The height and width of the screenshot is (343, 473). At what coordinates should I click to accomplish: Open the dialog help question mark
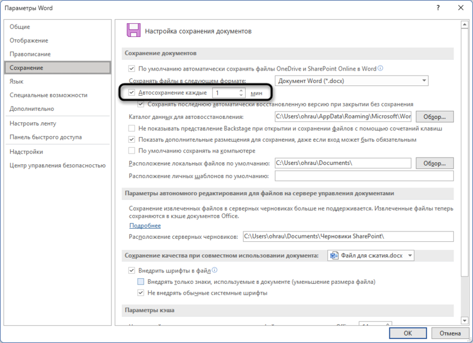coord(438,8)
